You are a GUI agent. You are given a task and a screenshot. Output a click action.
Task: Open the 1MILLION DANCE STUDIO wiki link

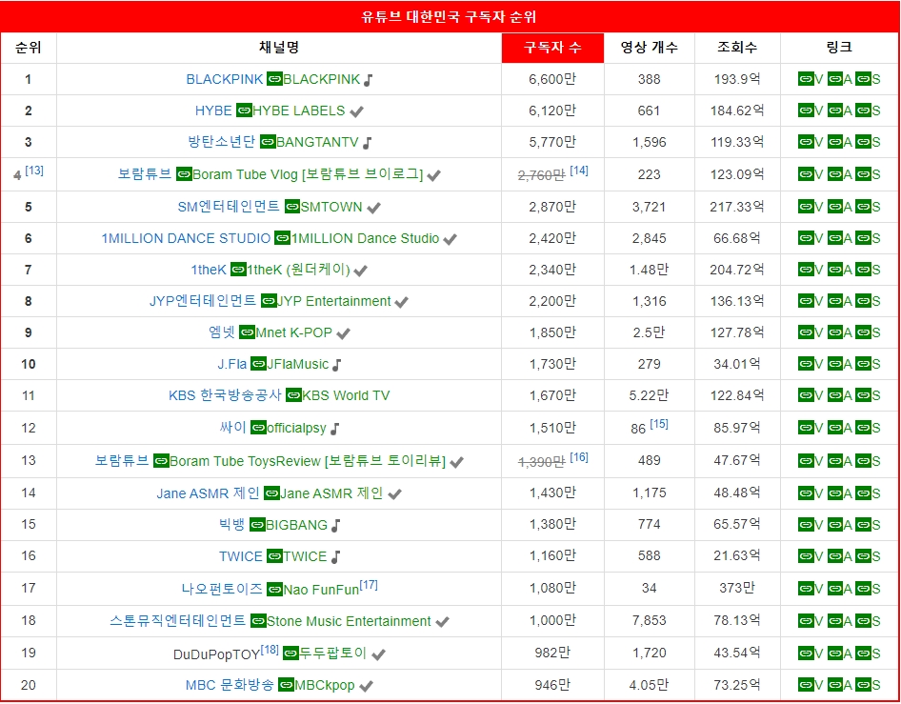click(186, 238)
